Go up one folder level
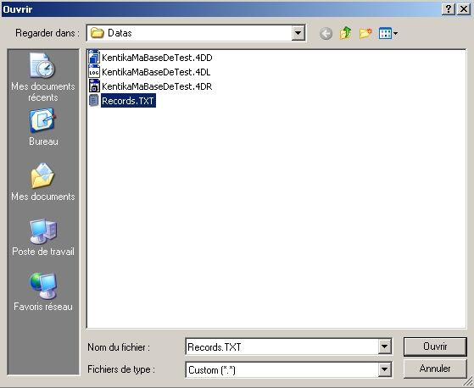Image resolution: width=474 pixels, height=388 pixels. pos(345,33)
